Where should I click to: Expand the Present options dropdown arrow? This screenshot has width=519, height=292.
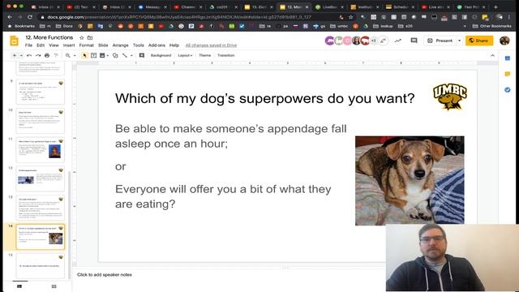coord(460,41)
